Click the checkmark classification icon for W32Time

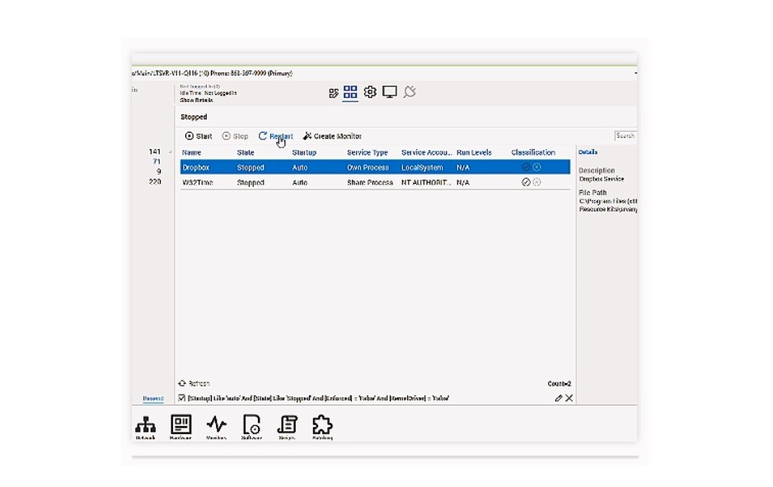pyautogui.click(x=526, y=182)
